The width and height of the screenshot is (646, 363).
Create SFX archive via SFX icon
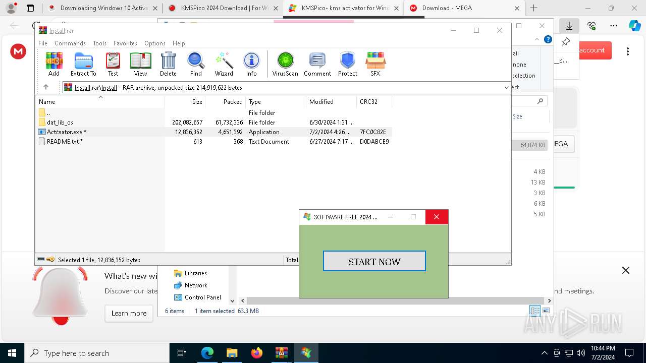(x=375, y=64)
